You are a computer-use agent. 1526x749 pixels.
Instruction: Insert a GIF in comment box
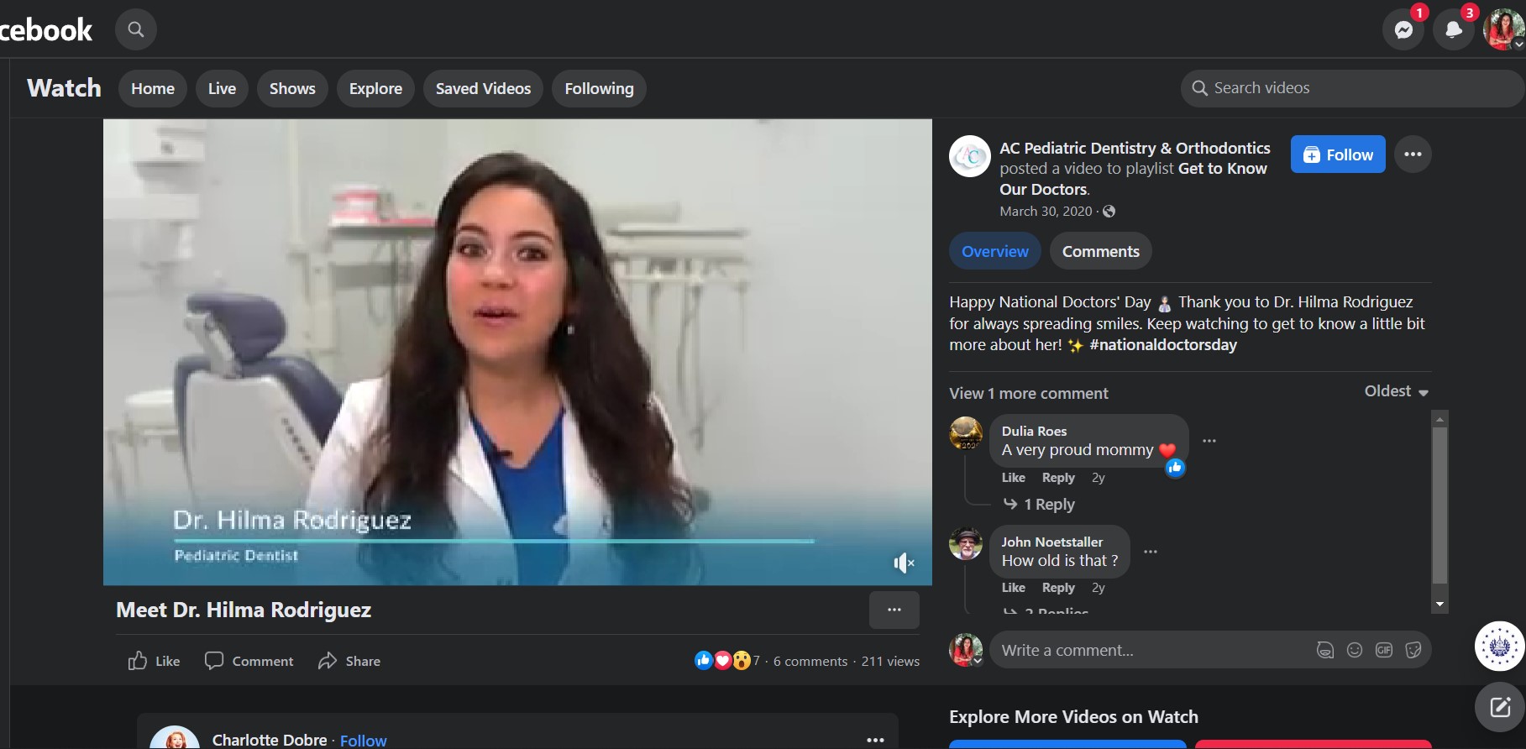pyautogui.click(x=1383, y=650)
